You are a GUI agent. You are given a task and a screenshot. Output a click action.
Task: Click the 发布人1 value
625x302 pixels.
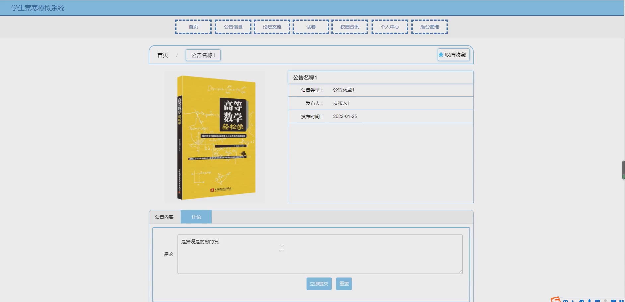click(341, 103)
